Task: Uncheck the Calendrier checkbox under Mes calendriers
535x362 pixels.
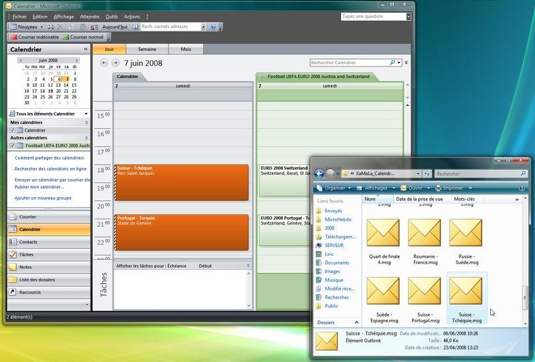Action: [12, 130]
